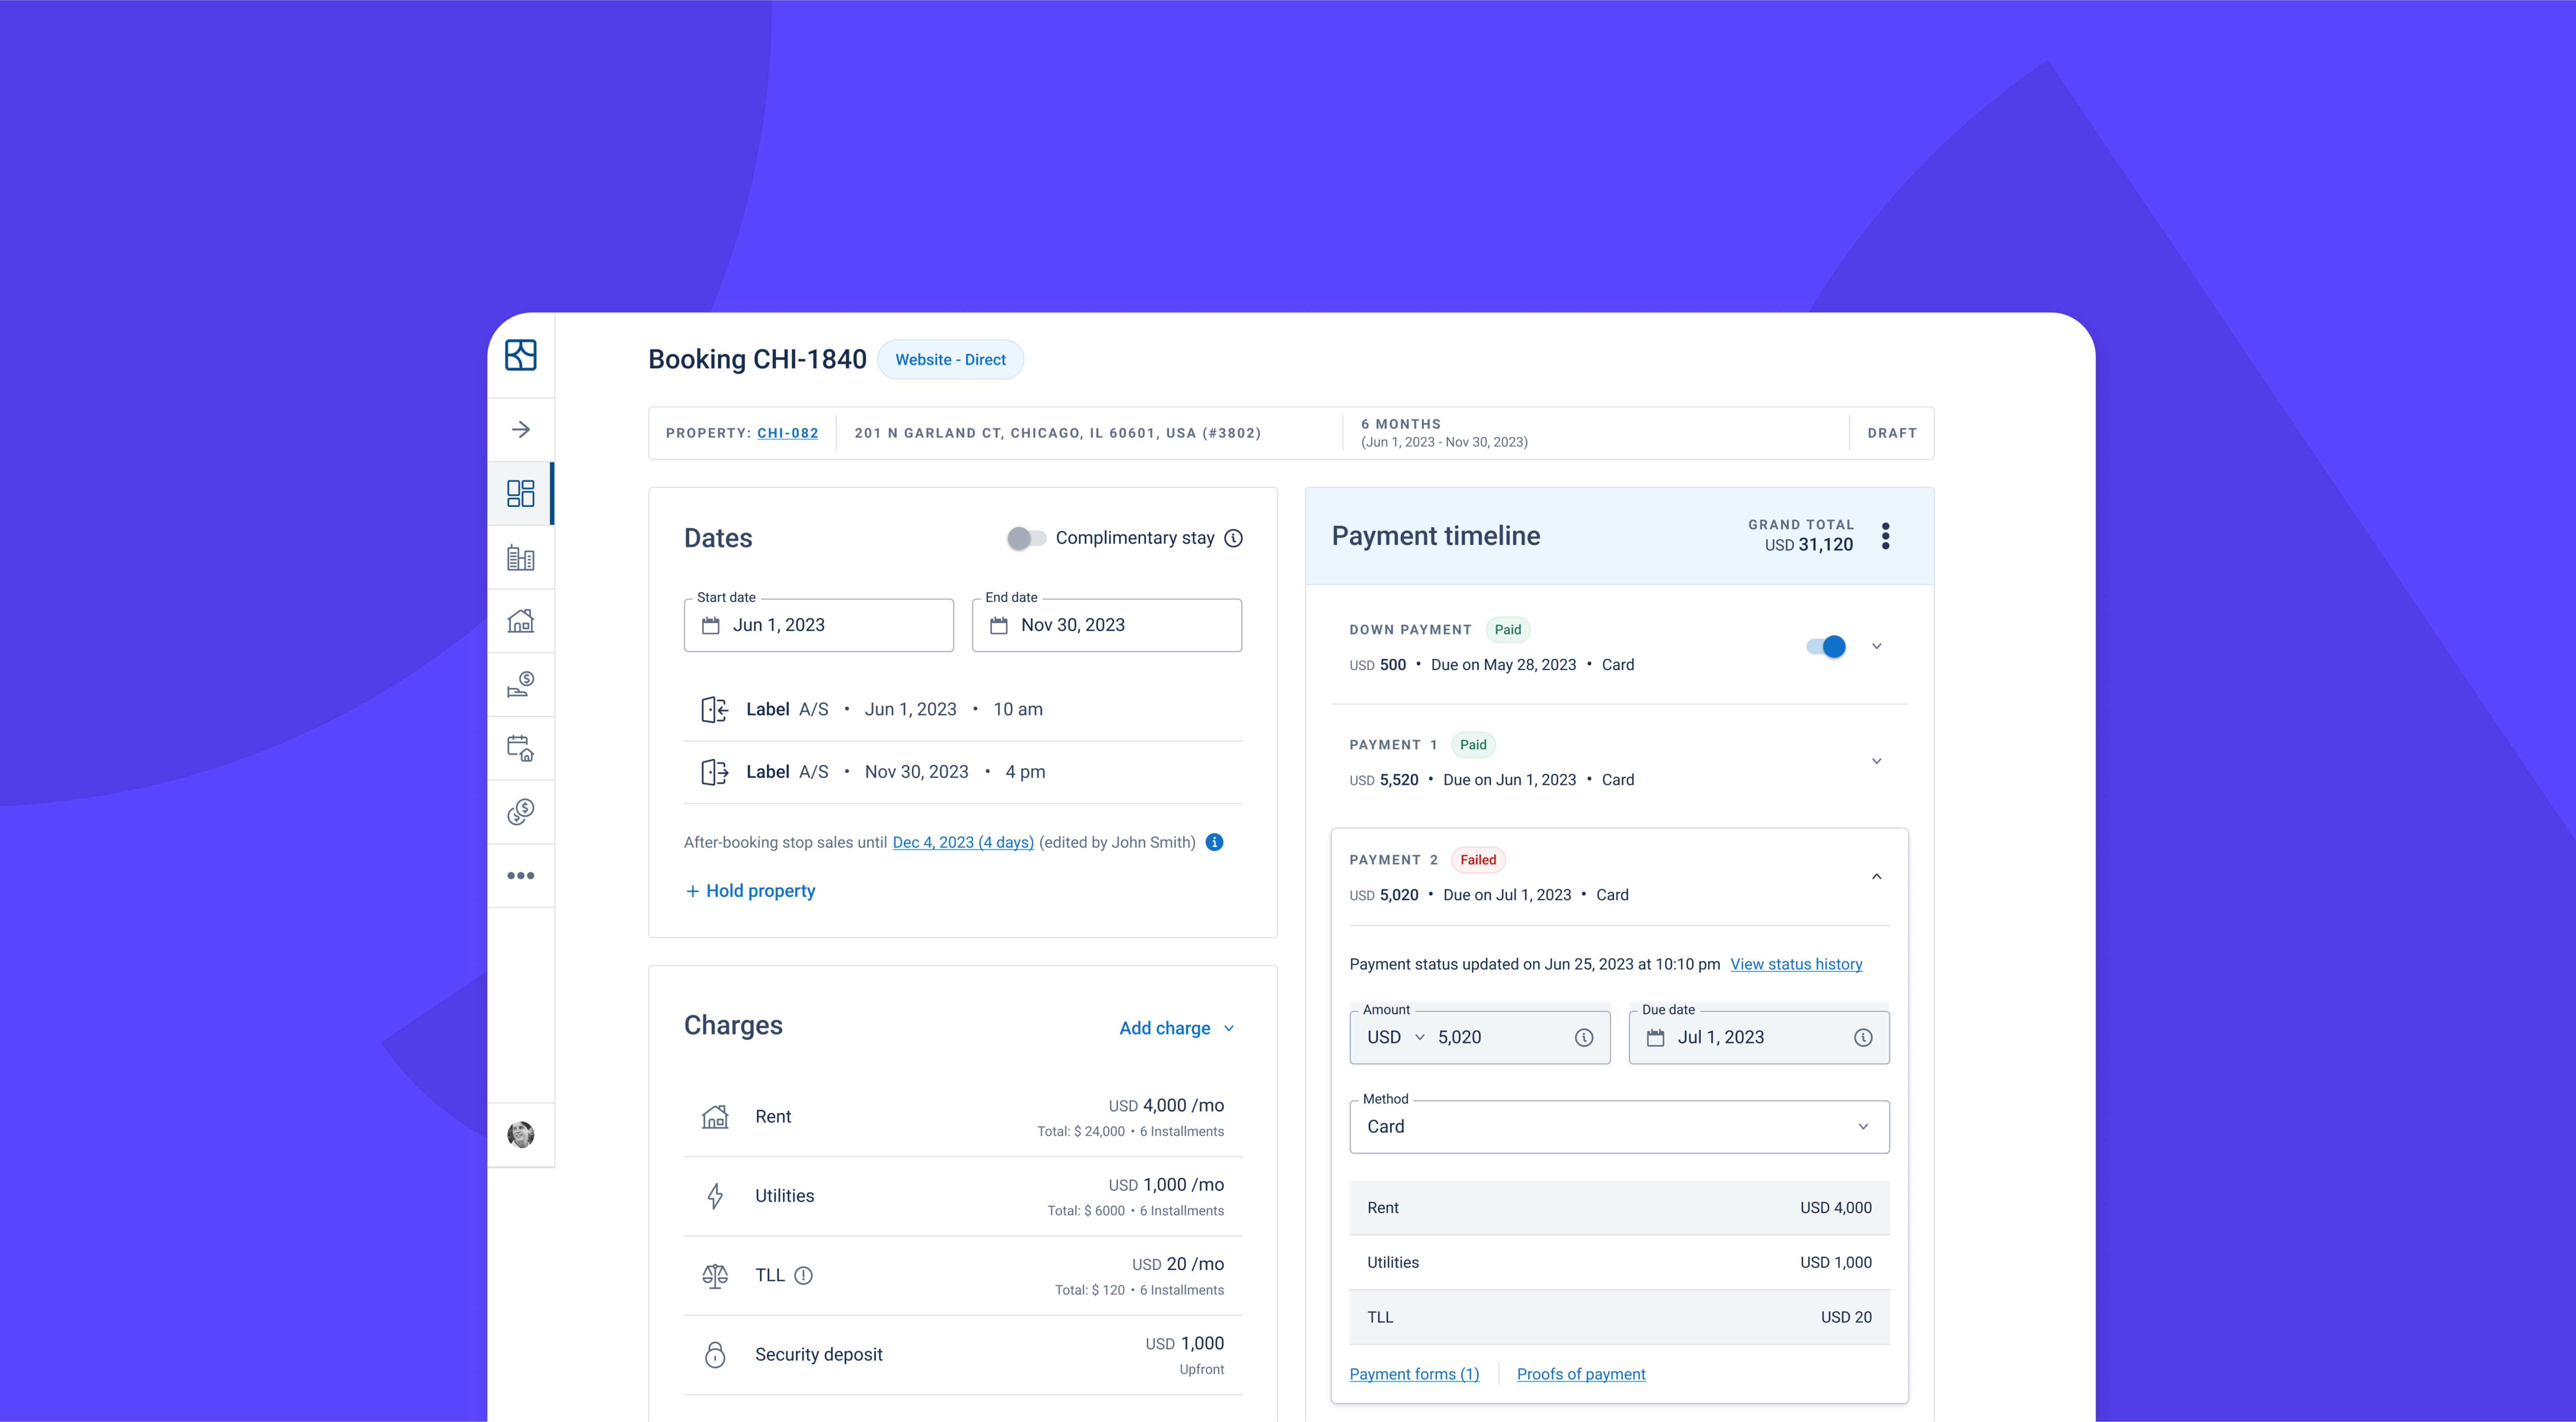This screenshot has height=1422, width=2576.
Task: Open the Grand Total kebab menu
Action: tap(1886, 536)
